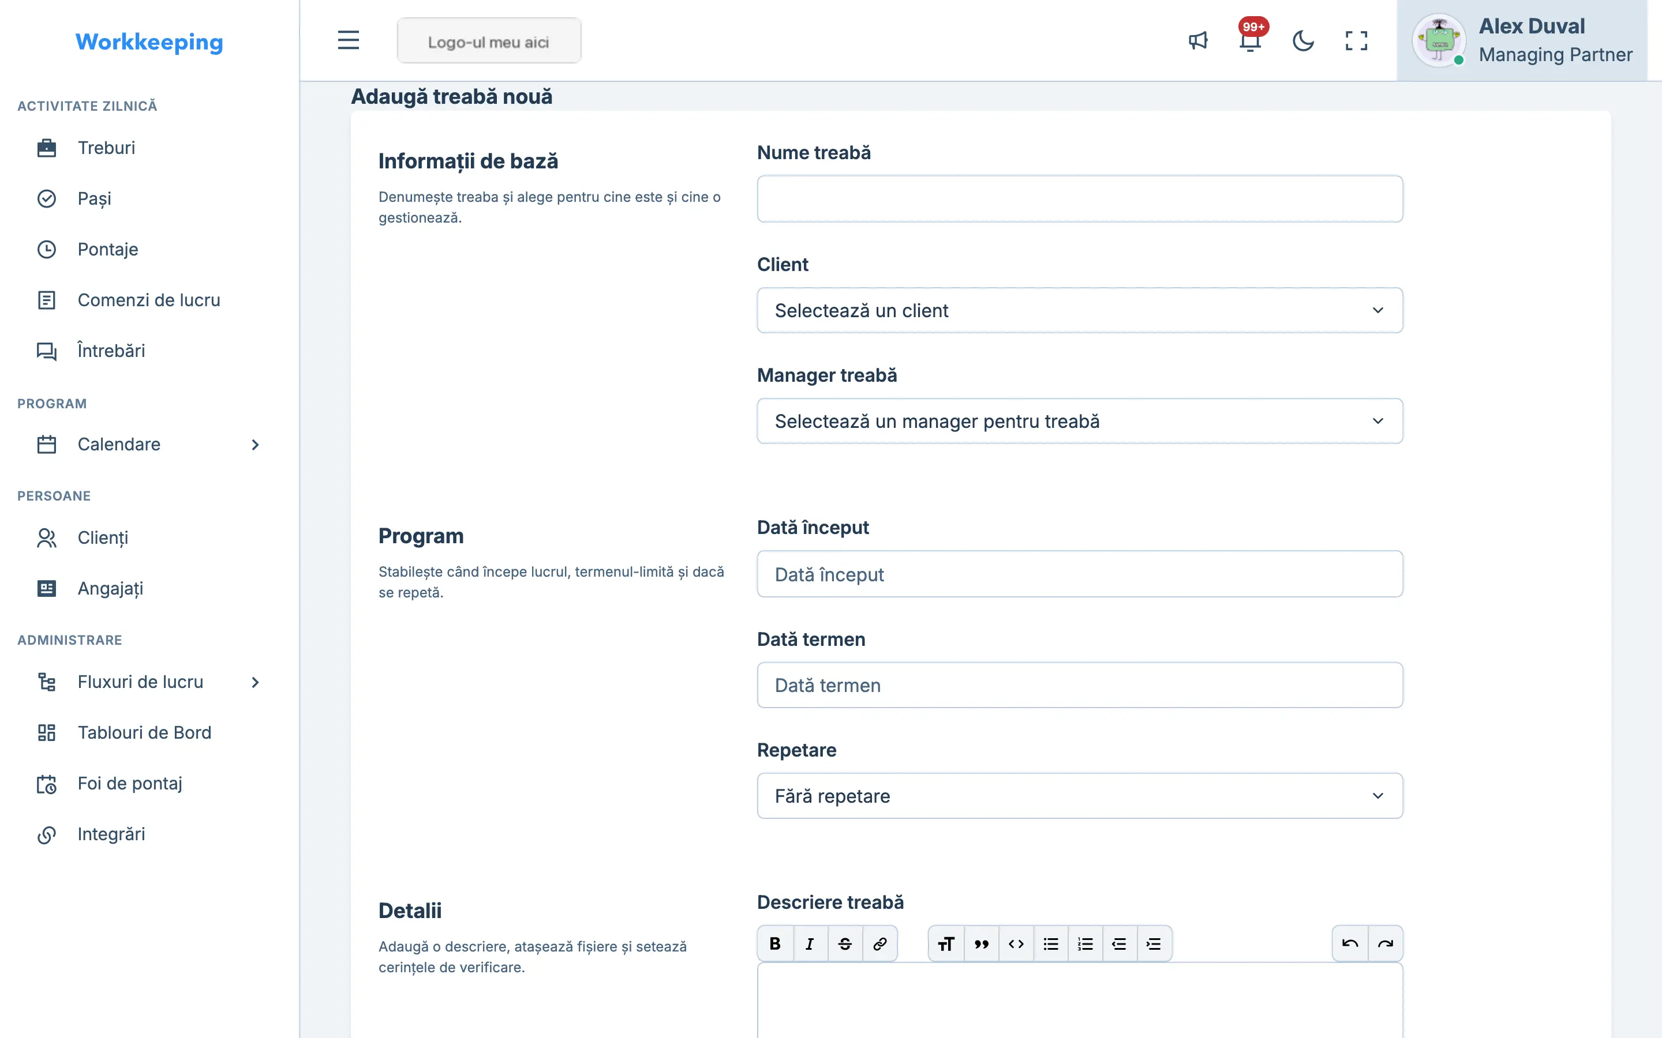
Task: Open the Repetare dropdown
Action: click(1080, 796)
